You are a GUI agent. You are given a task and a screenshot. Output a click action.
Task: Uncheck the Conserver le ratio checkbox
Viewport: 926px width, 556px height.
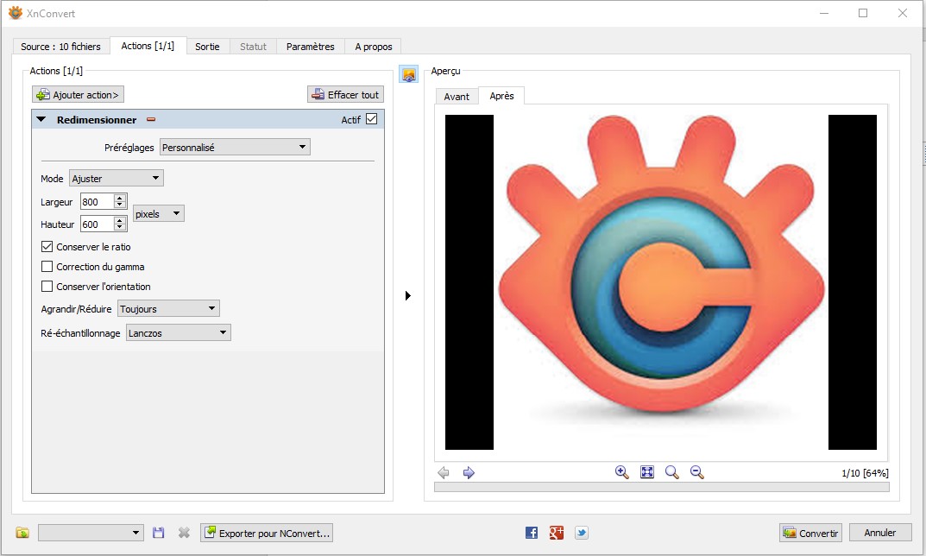(47, 247)
